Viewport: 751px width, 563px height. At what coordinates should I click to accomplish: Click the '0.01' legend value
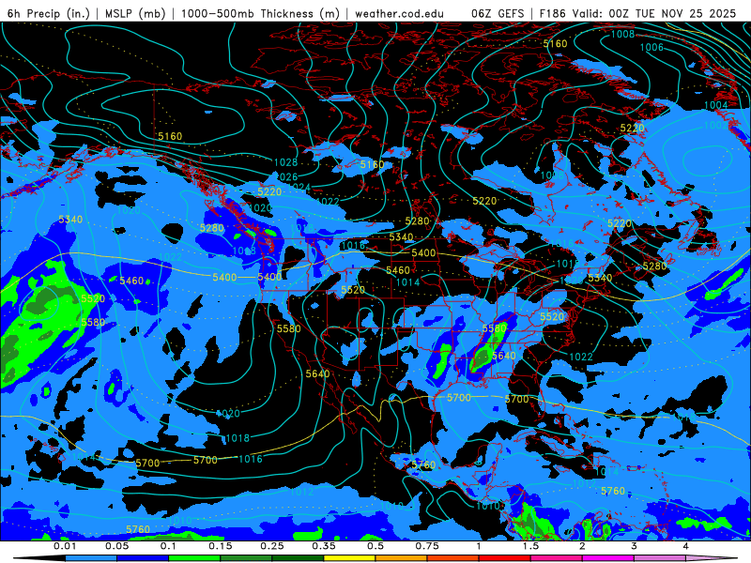pyautogui.click(x=65, y=546)
